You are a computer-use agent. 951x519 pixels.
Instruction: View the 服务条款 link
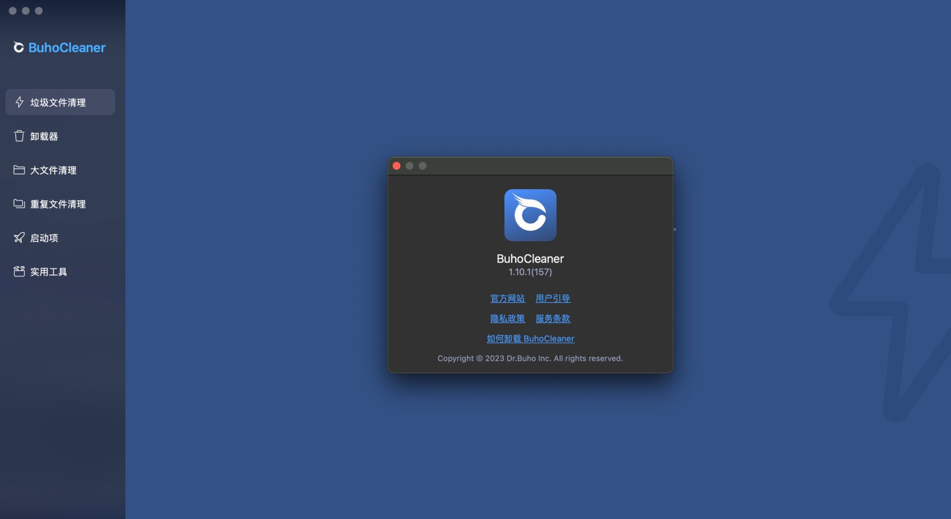[x=553, y=318]
